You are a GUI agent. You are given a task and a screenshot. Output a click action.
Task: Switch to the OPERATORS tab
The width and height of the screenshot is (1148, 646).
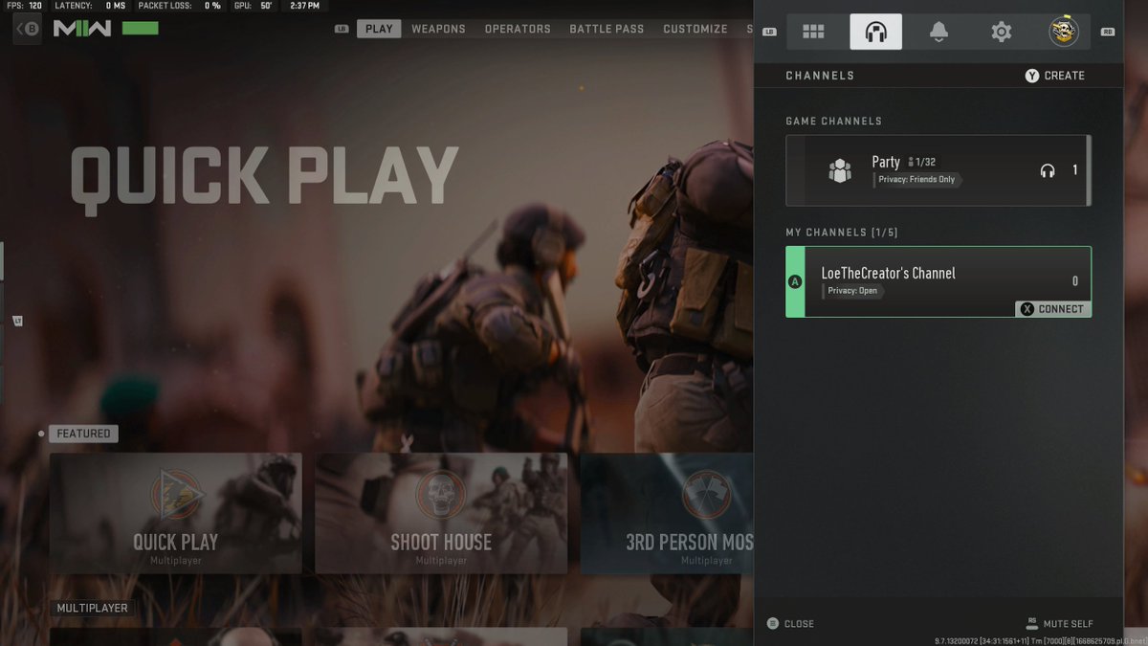pyautogui.click(x=518, y=29)
